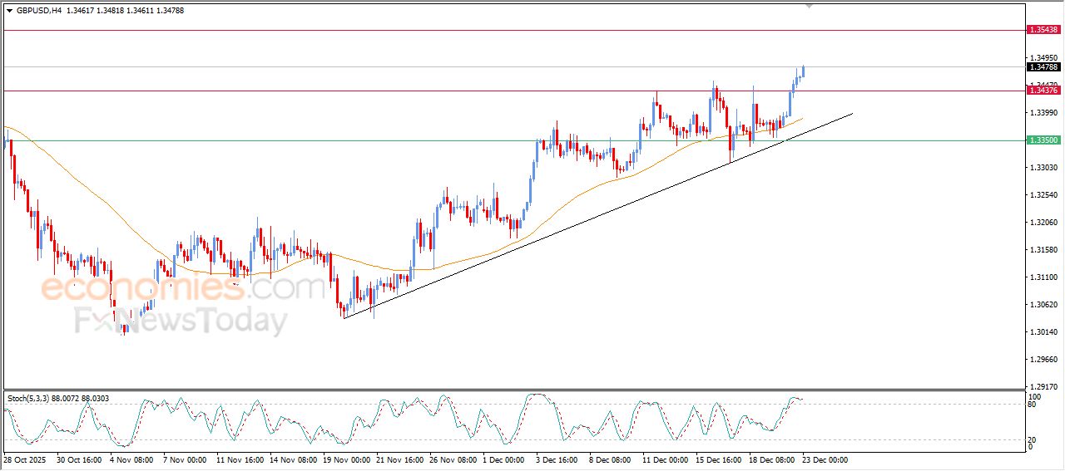Click the 19 Nov 00:00 time label

click(346, 459)
